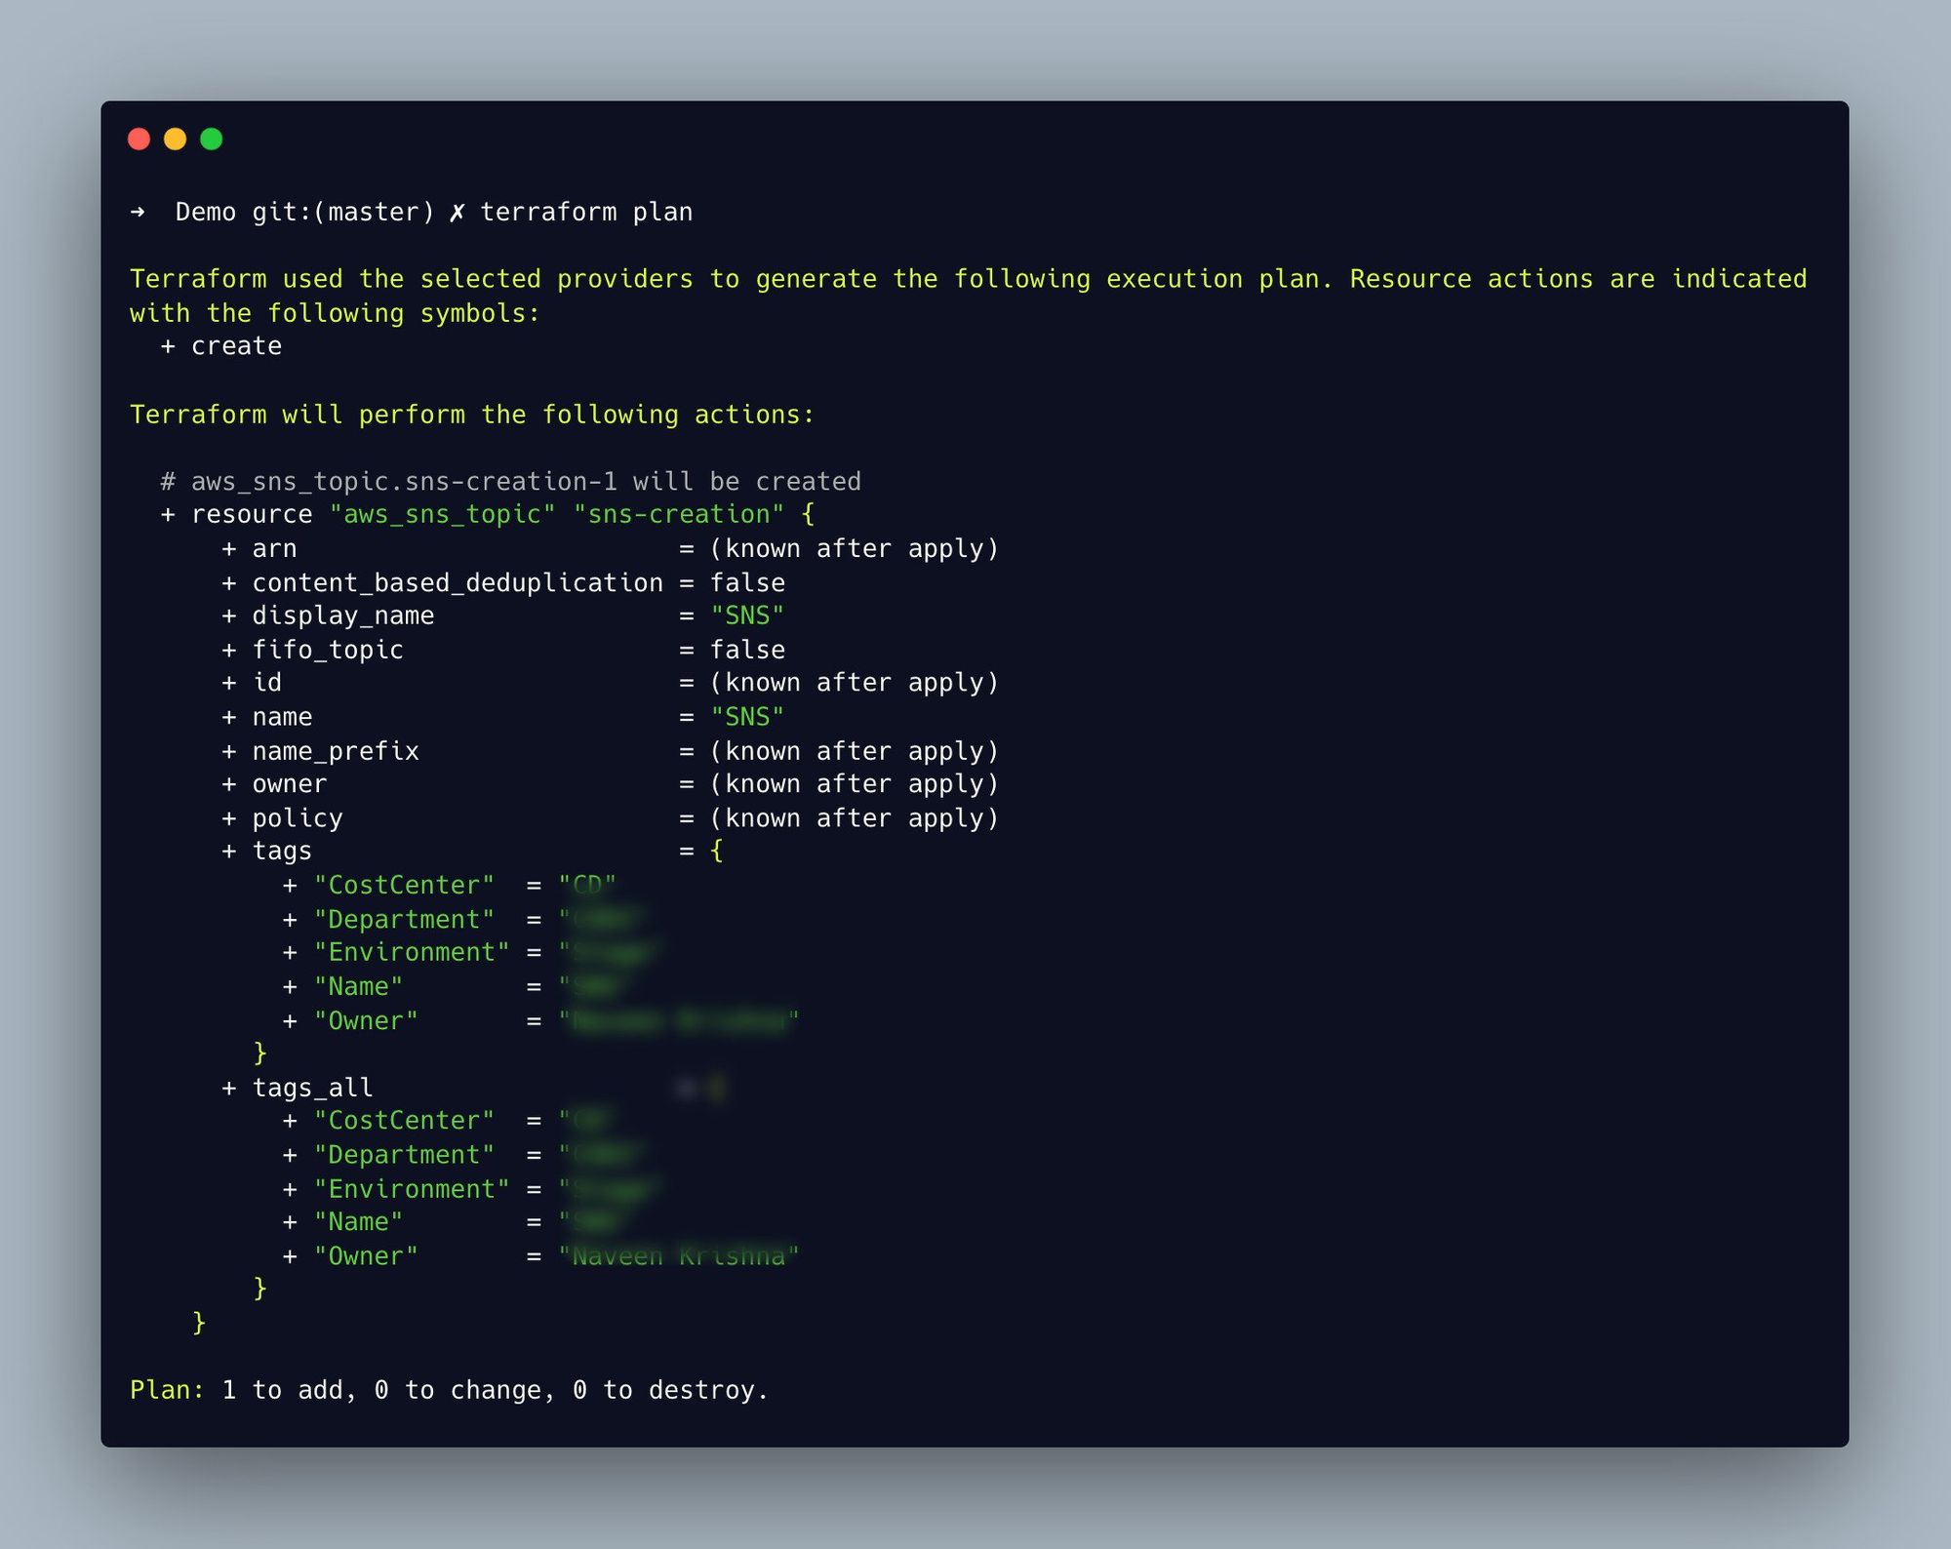Screen dimensions: 1951x1549
Task: Click '(known after apply)' value for policy
Action: (855, 818)
